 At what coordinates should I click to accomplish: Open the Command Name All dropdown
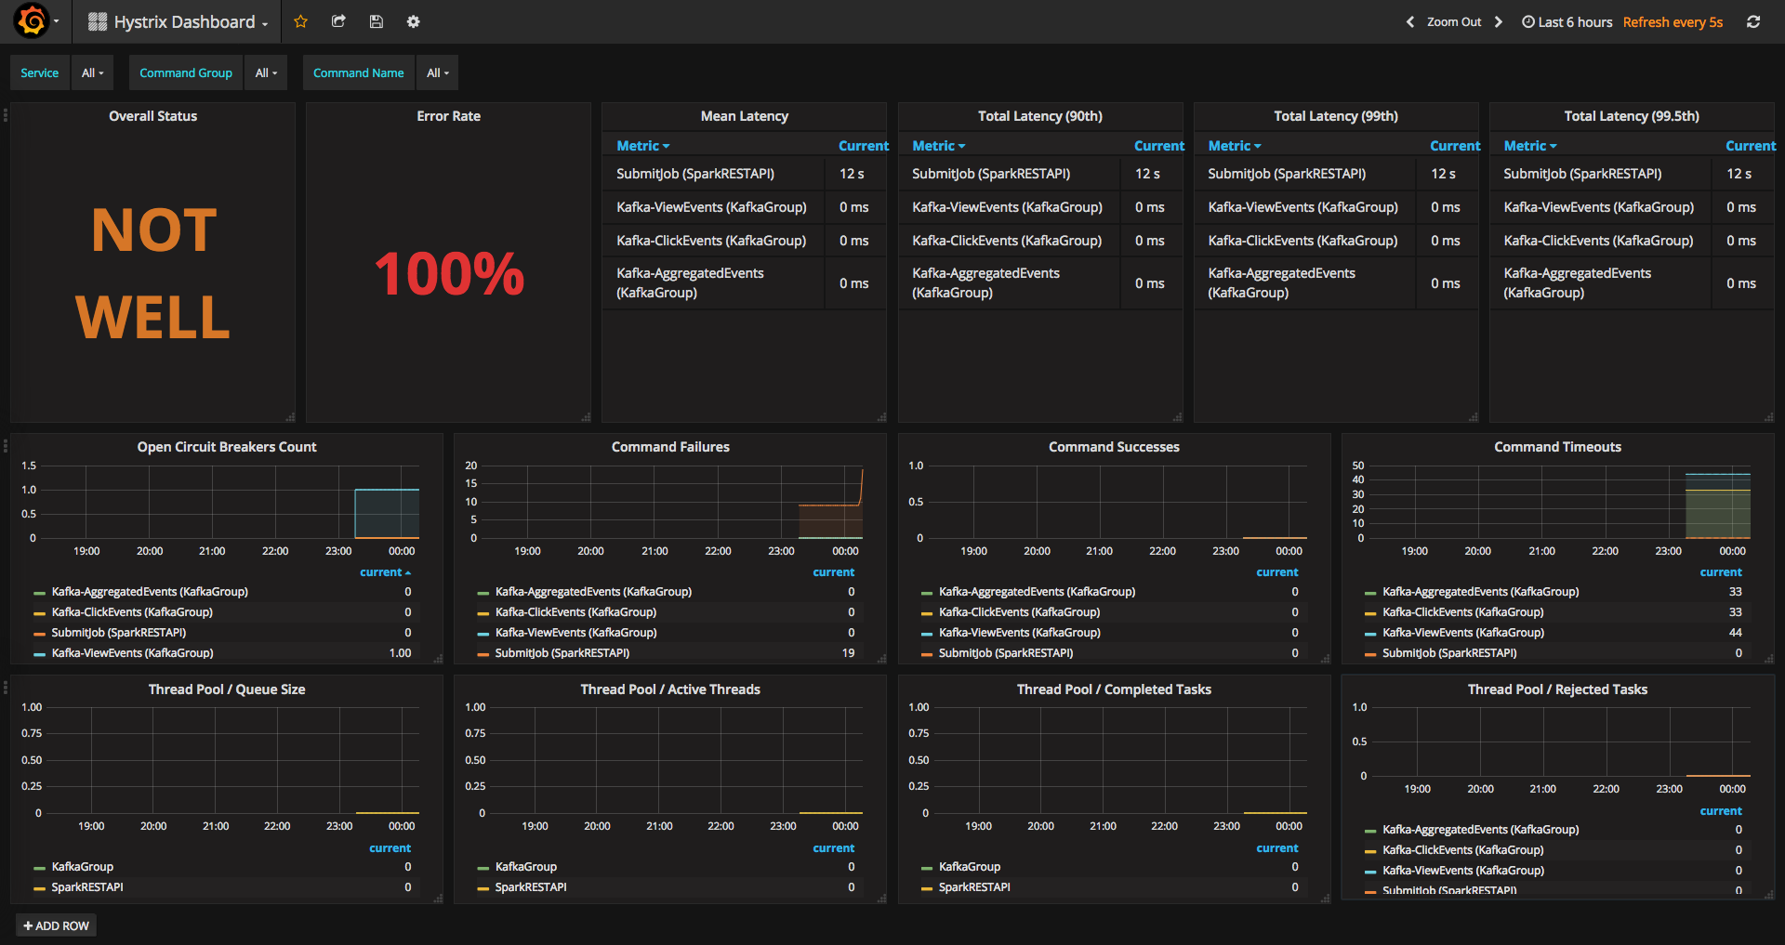point(437,72)
